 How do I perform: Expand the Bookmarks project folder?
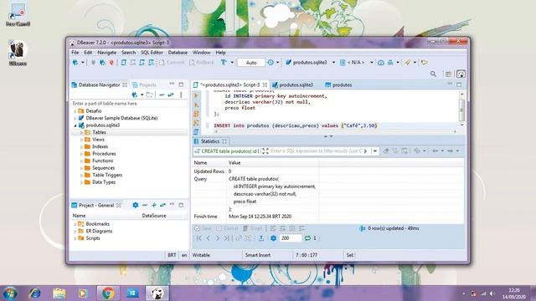(75, 224)
